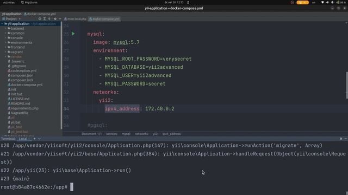Run the mysql service gutter arrow
348x195 pixels.
pos(73,34)
